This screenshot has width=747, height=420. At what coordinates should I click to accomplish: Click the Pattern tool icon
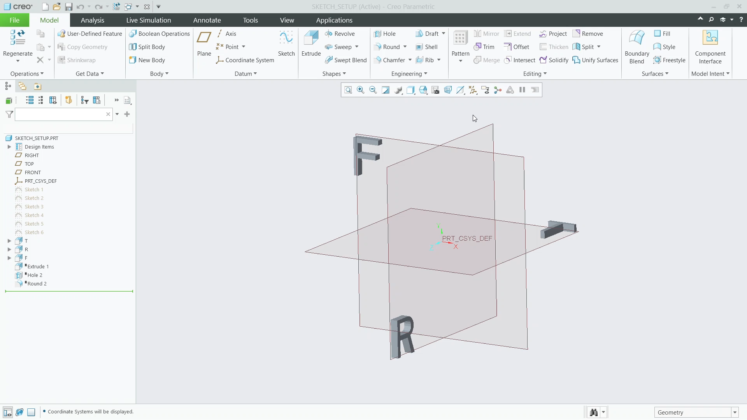(460, 38)
